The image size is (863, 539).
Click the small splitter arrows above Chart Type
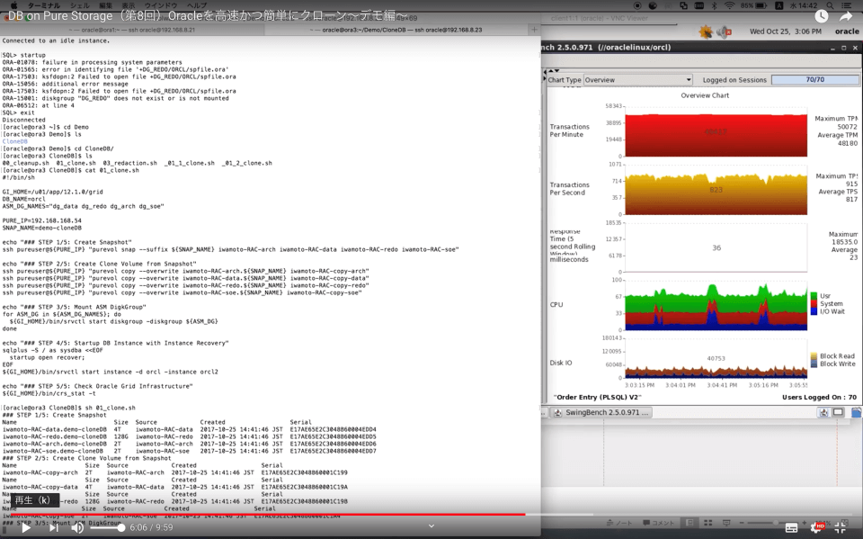[x=554, y=70]
